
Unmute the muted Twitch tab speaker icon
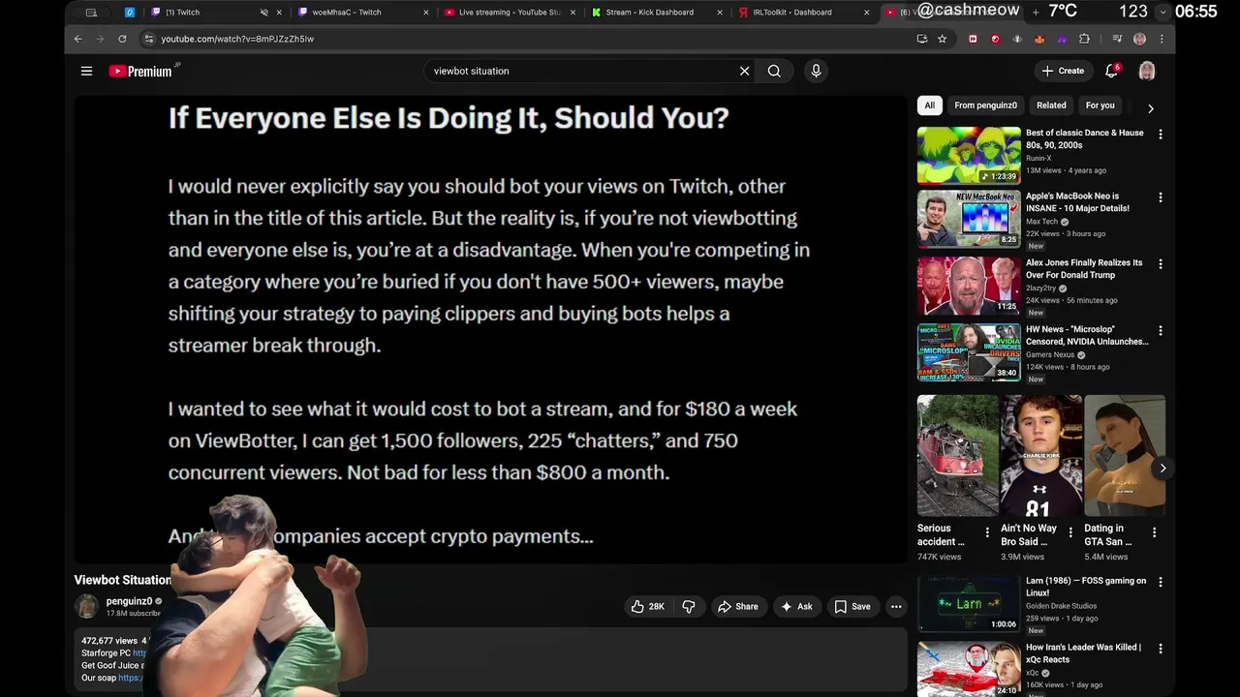coord(264,13)
